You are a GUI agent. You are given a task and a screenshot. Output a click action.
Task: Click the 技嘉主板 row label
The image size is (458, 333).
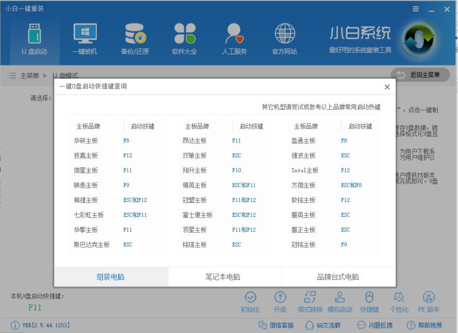coord(86,156)
